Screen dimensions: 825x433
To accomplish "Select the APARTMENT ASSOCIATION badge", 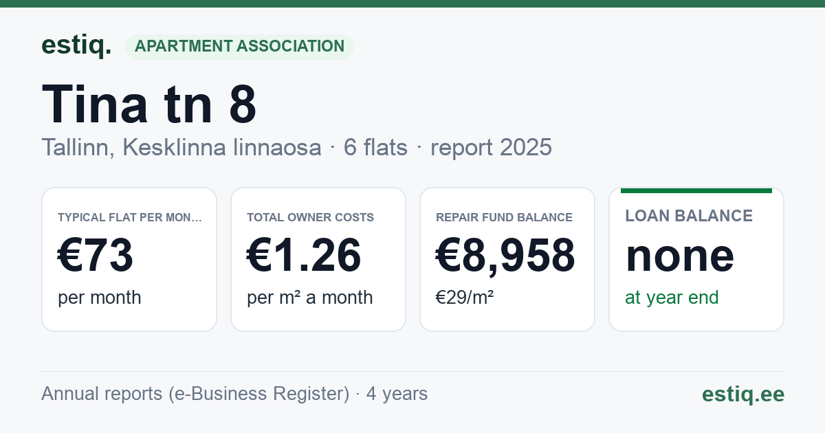I will (x=239, y=47).
